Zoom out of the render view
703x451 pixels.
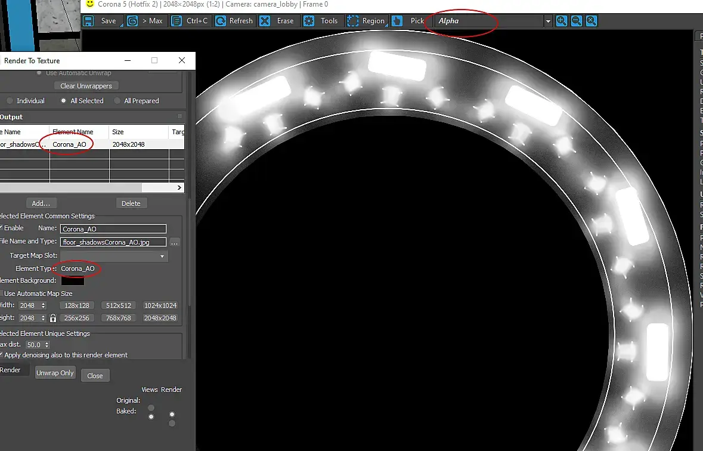pyautogui.click(x=577, y=21)
